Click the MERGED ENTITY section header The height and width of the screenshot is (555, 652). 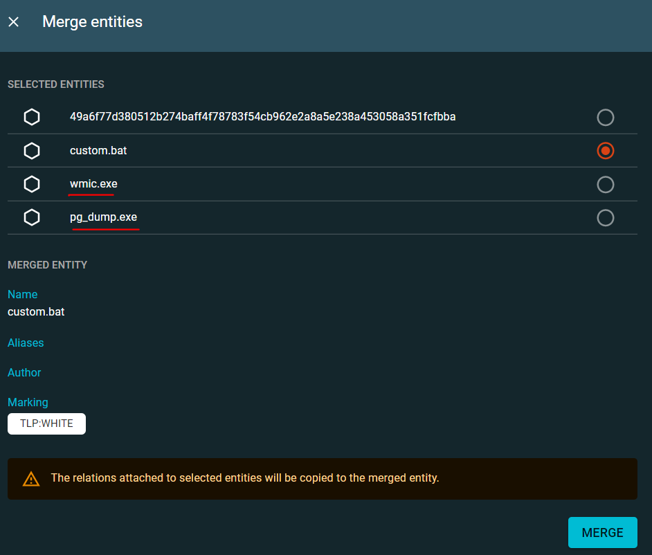point(47,264)
